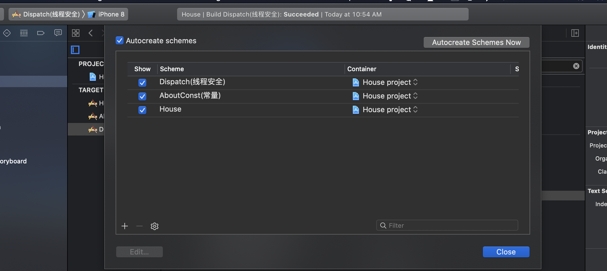This screenshot has height=271, width=607.
Task: Clear the field with the x icon
Action: click(x=576, y=66)
